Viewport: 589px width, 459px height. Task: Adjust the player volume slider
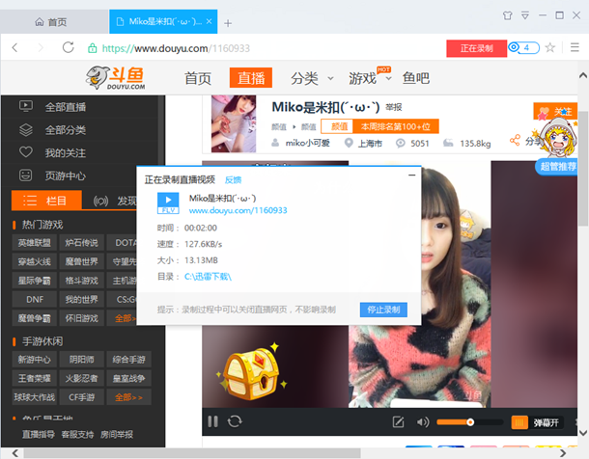point(469,422)
